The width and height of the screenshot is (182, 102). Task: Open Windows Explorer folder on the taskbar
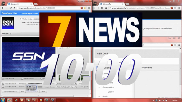tap(28, 100)
